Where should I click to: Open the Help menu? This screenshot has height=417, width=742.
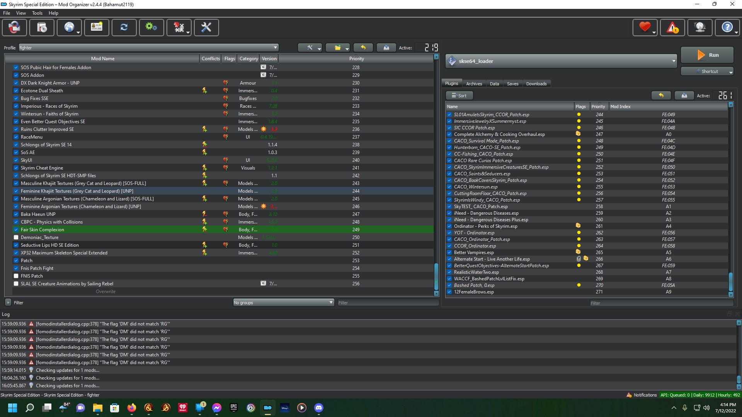53,13
